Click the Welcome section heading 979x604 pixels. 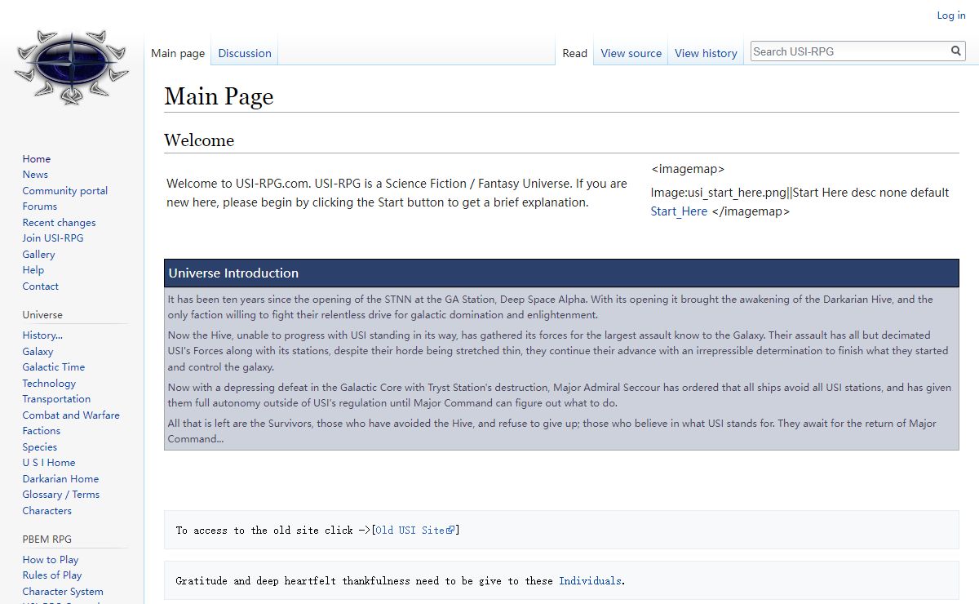199,140
